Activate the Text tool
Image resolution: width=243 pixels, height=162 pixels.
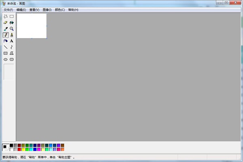12,41
